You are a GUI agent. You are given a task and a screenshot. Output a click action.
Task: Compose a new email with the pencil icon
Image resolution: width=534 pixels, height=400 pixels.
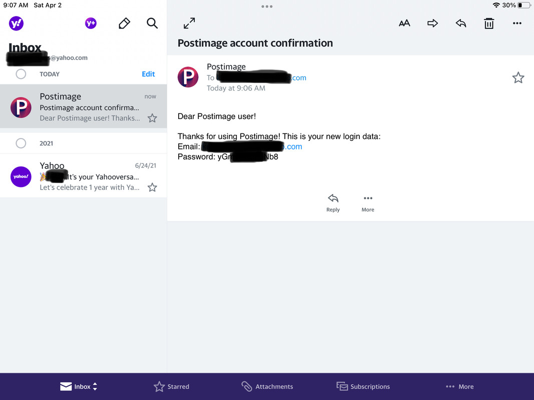[x=124, y=23]
